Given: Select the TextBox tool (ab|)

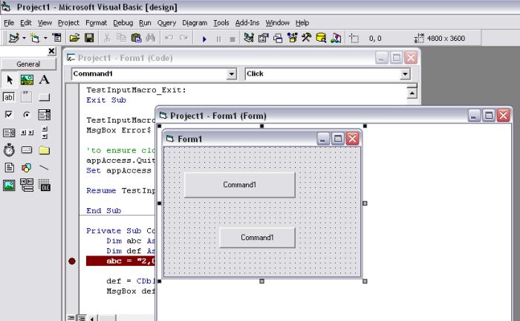Looking at the screenshot, I should [9, 97].
